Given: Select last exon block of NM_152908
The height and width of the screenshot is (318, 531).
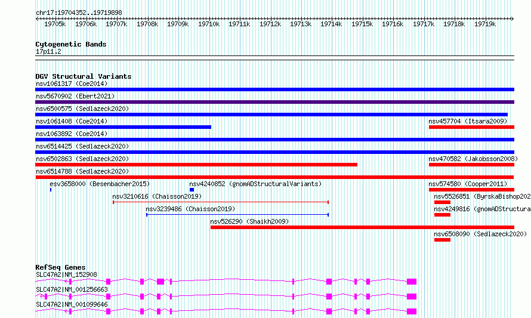Looking at the screenshot, I should tap(412, 282).
